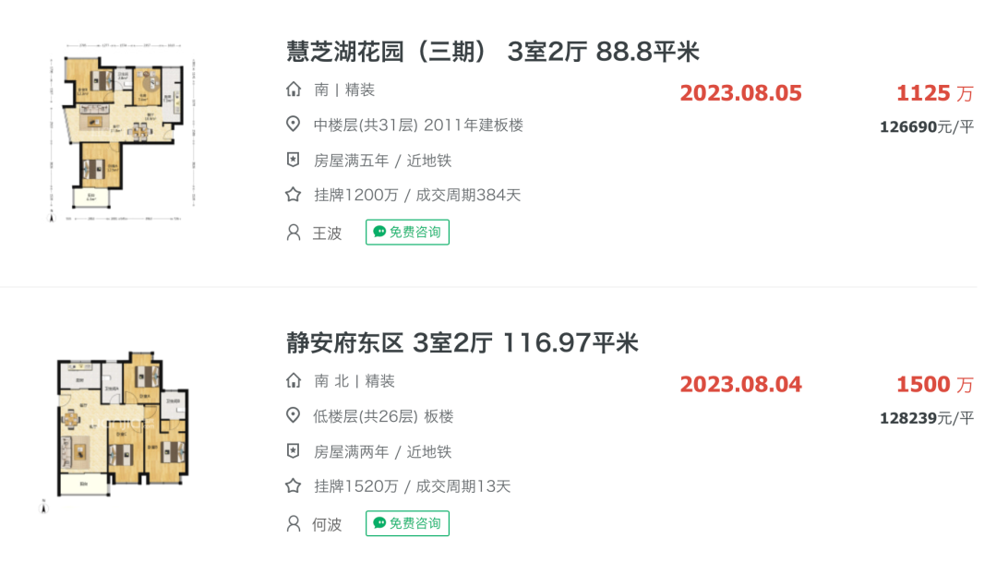997x574 pixels.
Task: Click the star icon beside 挂牌1520万
Action: 294,485
